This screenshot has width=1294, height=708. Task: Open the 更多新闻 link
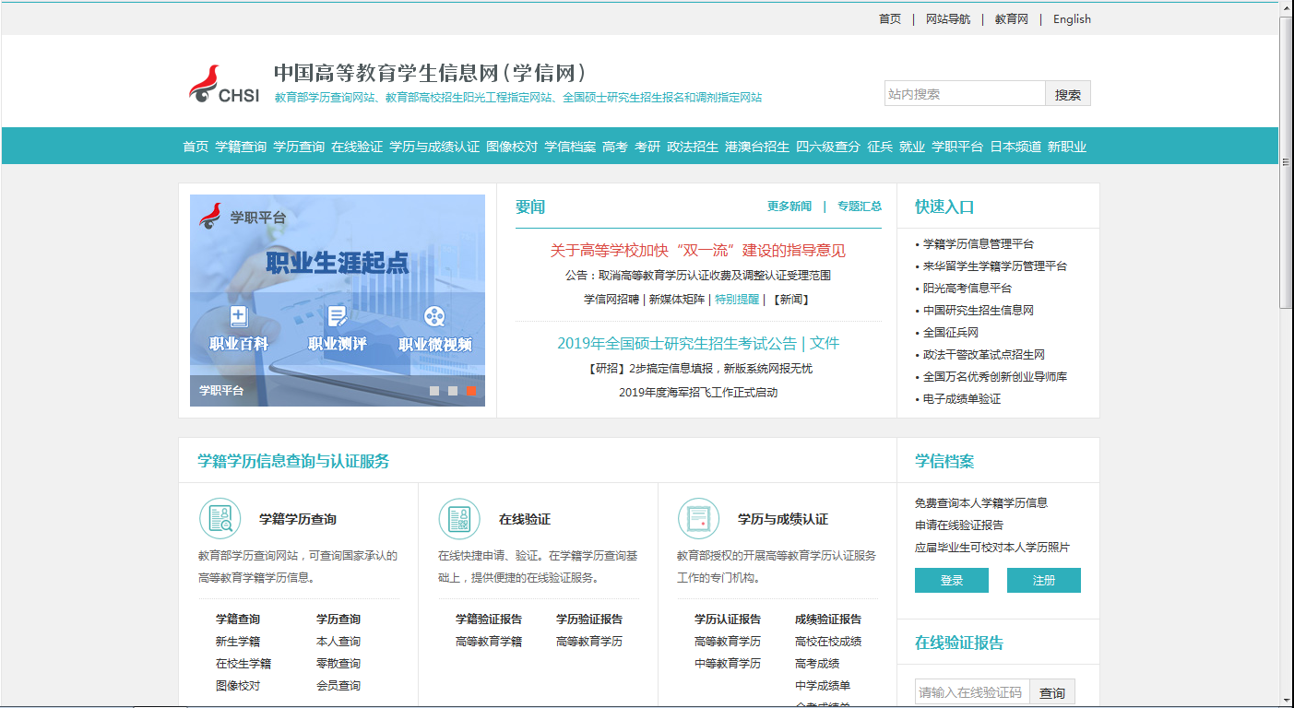coord(789,206)
